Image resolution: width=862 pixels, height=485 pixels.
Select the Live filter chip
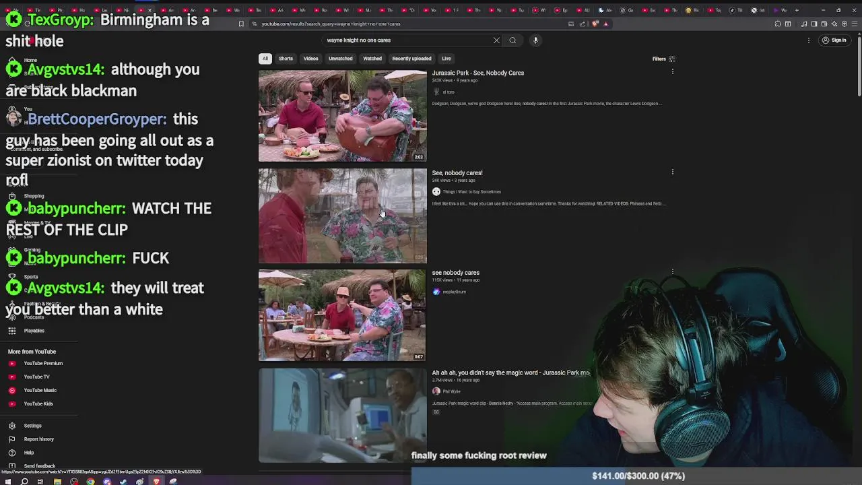click(x=446, y=59)
